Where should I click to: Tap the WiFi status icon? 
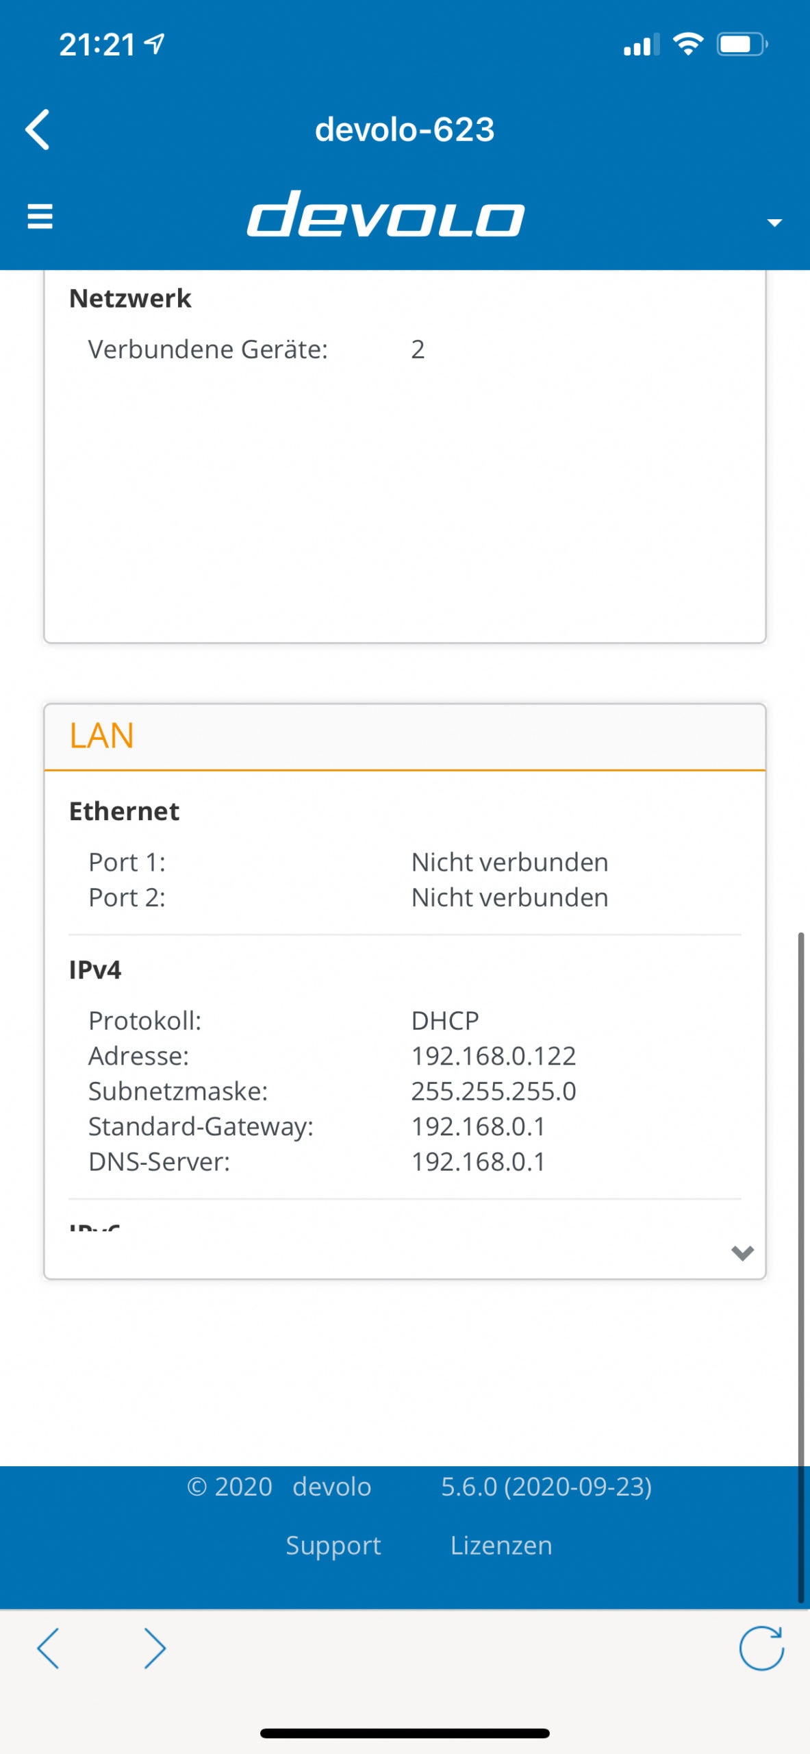coord(688,45)
